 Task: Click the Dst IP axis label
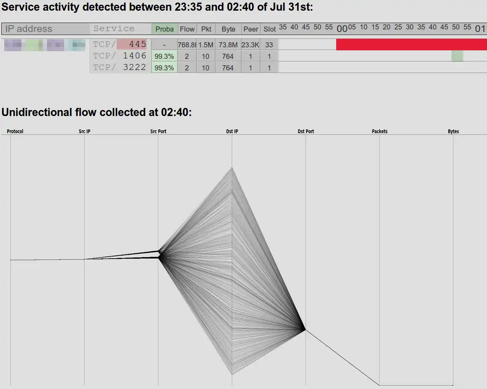tap(232, 131)
